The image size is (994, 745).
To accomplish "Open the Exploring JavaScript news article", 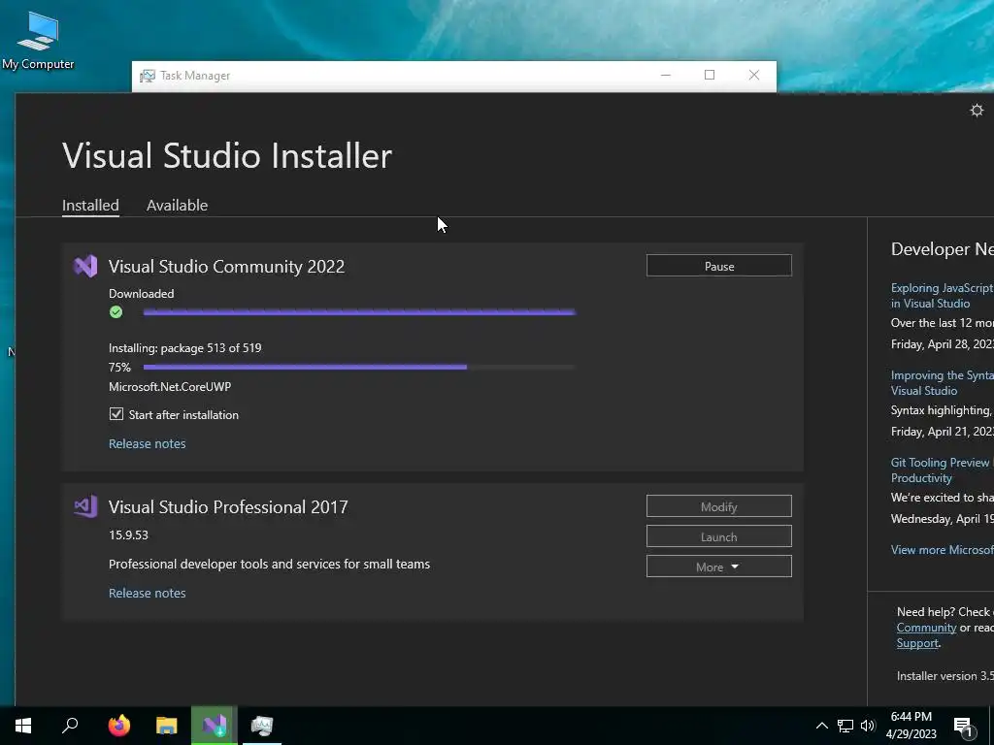I will (x=942, y=295).
